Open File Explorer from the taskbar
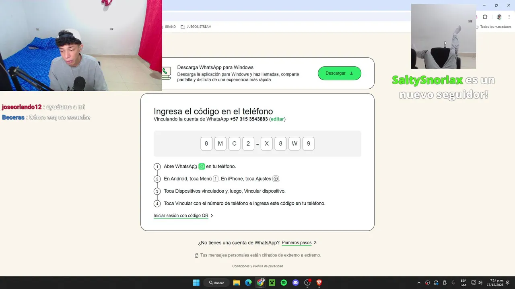Image resolution: width=515 pixels, height=289 pixels. pyautogui.click(x=237, y=283)
